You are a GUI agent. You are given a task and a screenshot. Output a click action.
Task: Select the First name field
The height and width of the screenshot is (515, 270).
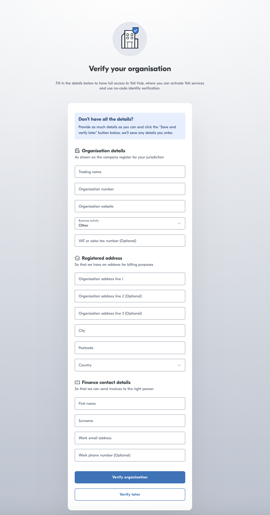pyautogui.click(x=130, y=403)
